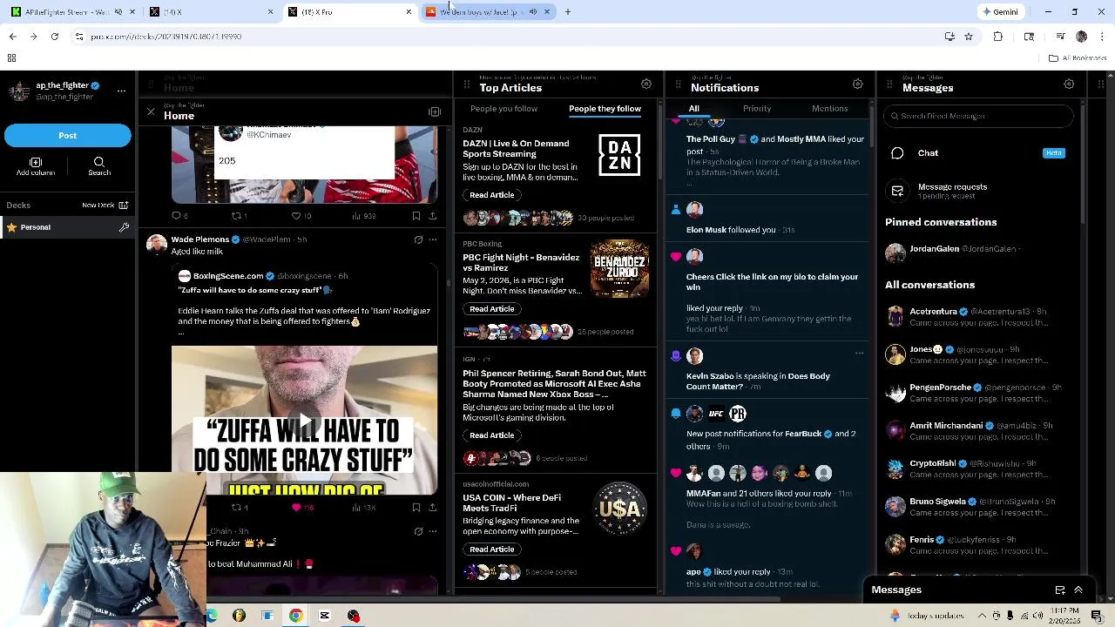Open the Search tool in sidebar

99,166
